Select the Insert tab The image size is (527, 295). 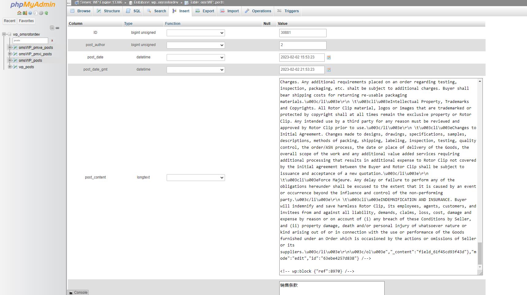pyautogui.click(x=181, y=11)
